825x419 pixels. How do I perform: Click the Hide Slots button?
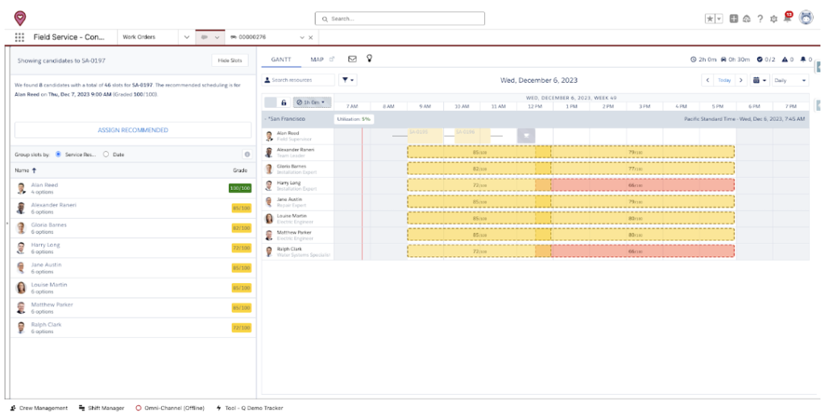[230, 60]
